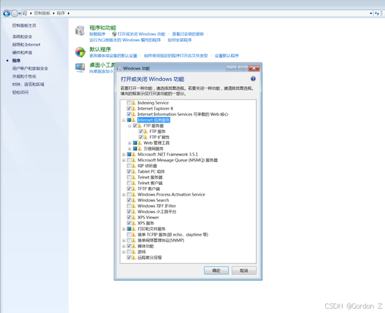Open 外观和个性化 in the sidebar
The image size is (385, 313).
point(24,76)
